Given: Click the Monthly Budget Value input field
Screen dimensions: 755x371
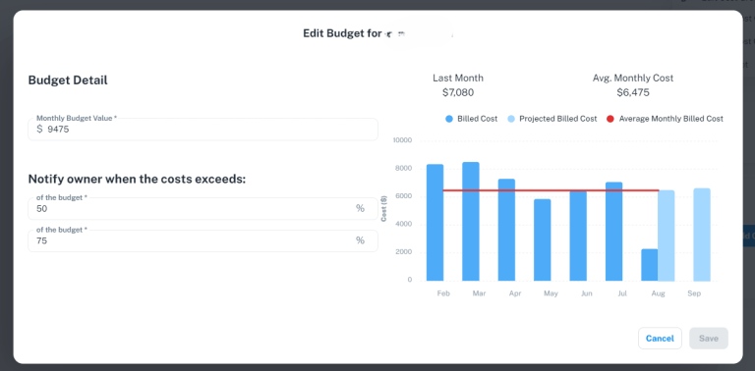Looking at the screenshot, I should click(x=203, y=130).
